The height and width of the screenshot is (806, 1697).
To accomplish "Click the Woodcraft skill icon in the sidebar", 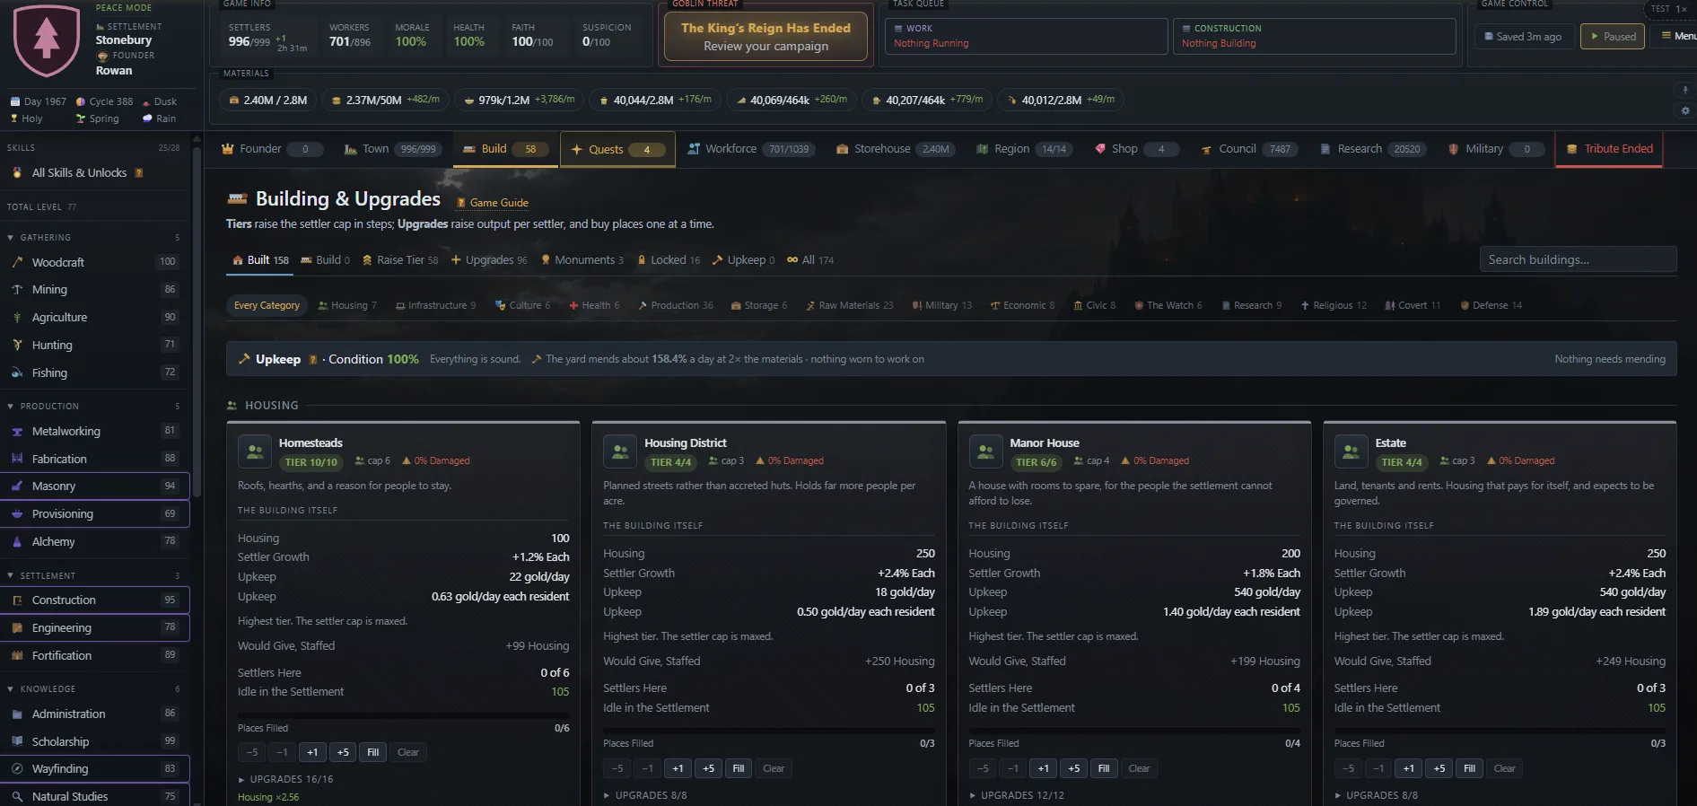I will [17, 262].
